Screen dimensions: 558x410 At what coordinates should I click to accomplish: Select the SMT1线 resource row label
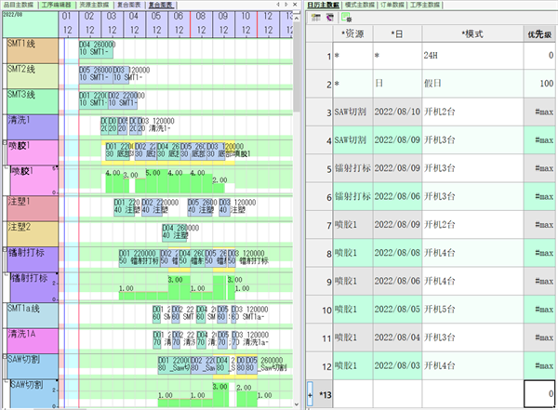click(33, 50)
